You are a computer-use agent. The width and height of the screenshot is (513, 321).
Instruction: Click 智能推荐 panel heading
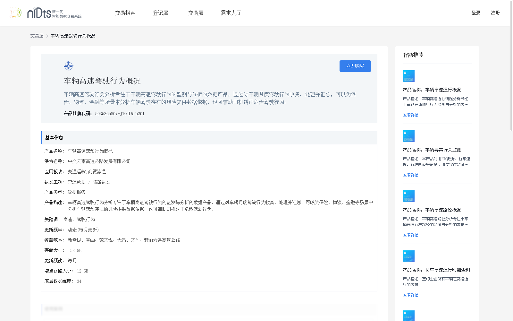[x=413, y=55]
